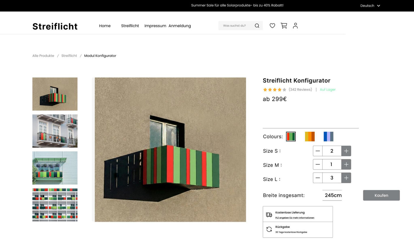Viewport: 414px width, 249px height.
Task: Click the delivery truck icon
Action: pyautogui.click(x=269, y=215)
